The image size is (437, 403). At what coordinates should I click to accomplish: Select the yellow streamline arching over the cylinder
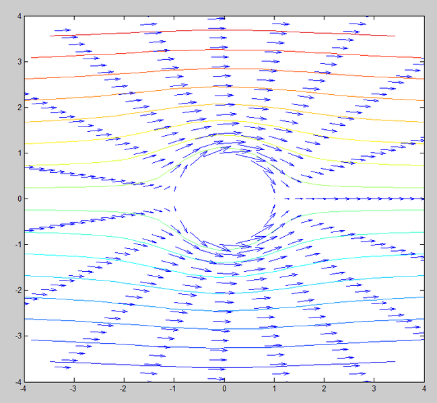[224, 121]
